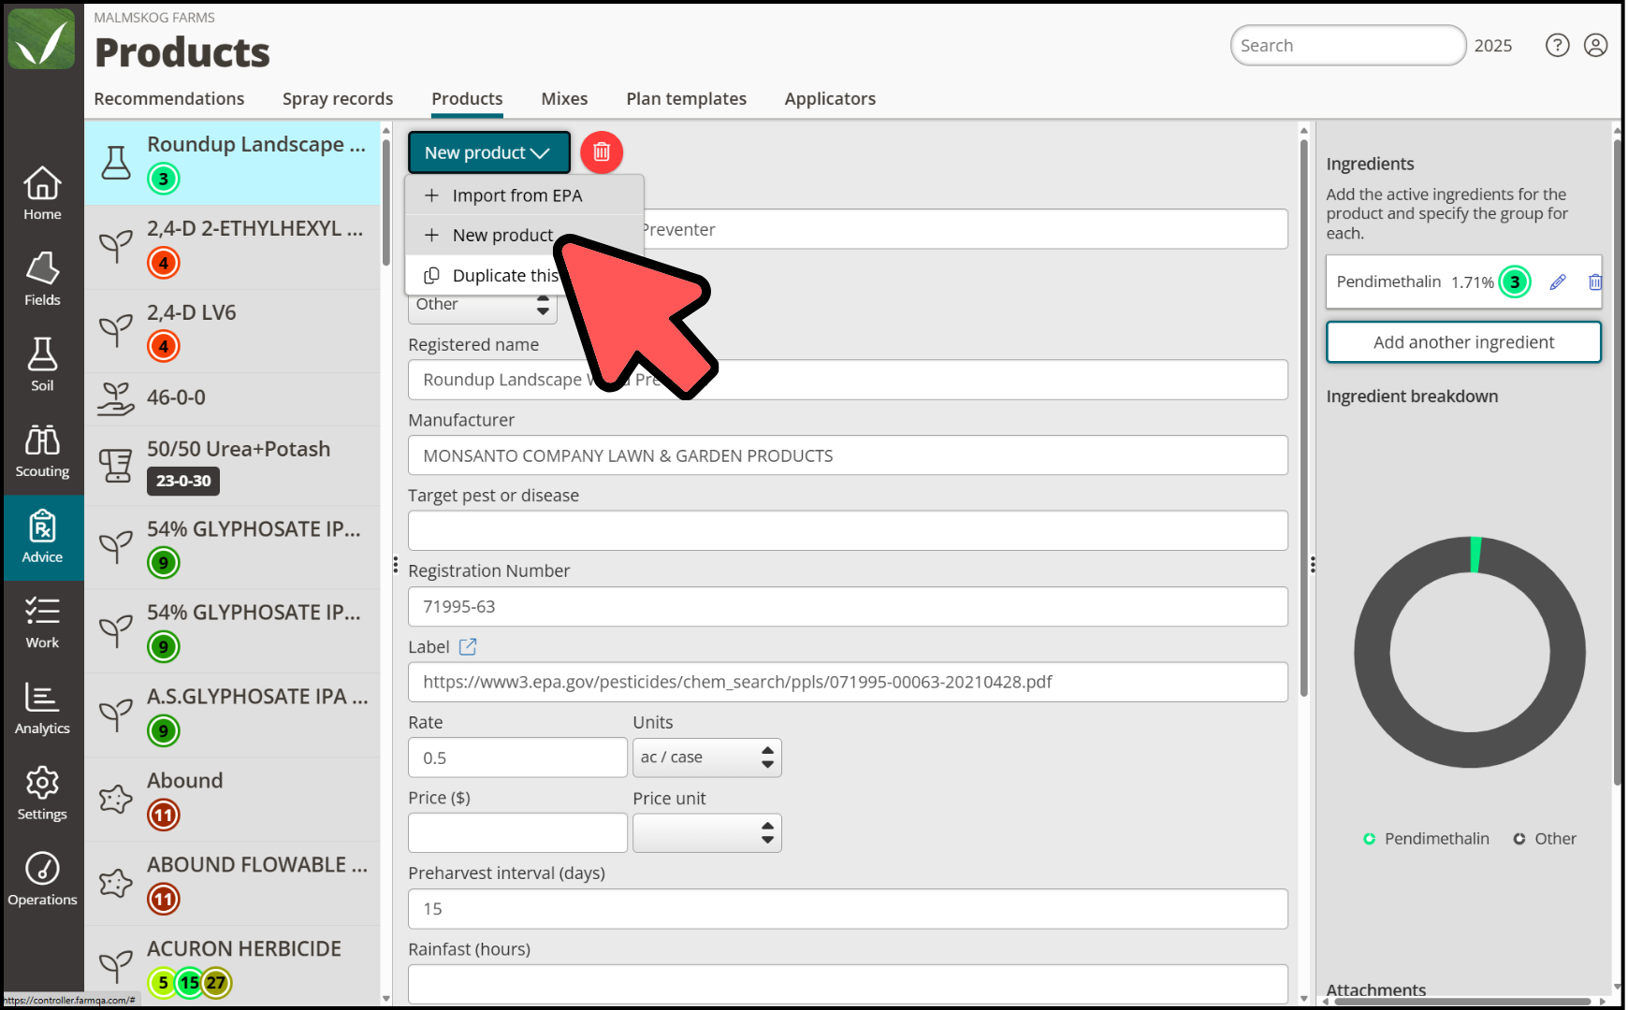Click the product form vertical scrollbar
This screenshot has height=1010, width=1628.
point(1303,418)
